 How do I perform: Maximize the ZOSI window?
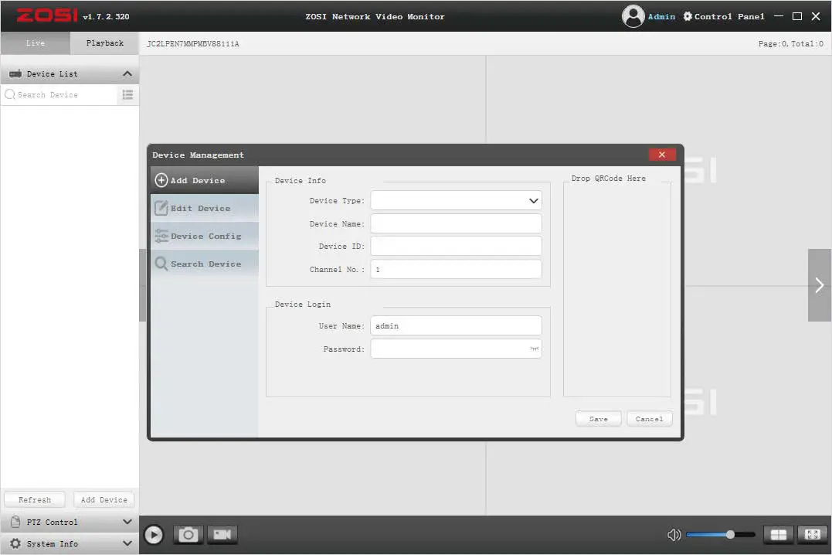point(797,16)
